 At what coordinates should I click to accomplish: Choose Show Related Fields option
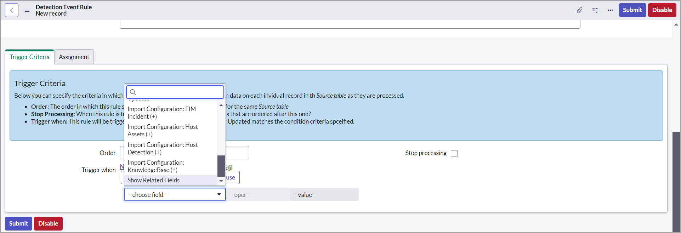tap(154, 180)
